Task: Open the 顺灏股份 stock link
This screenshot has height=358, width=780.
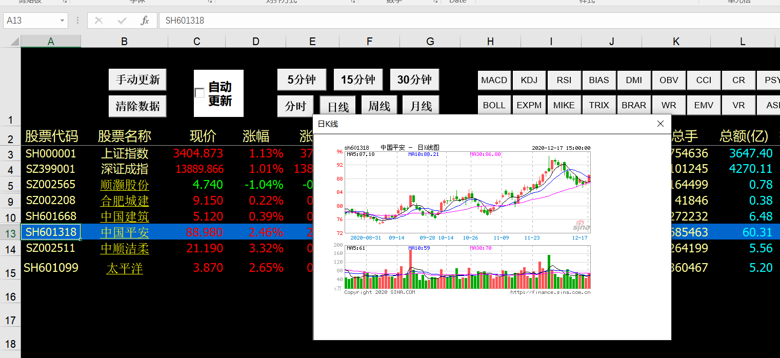Action: (x=125, y=185)
